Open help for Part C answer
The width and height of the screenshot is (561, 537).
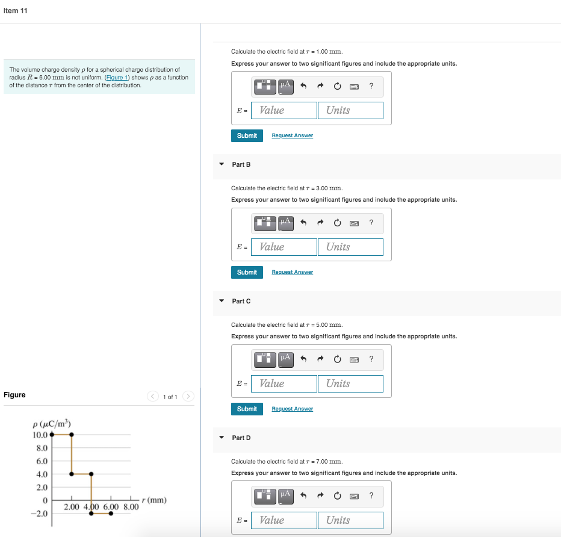tap(371, 359)
